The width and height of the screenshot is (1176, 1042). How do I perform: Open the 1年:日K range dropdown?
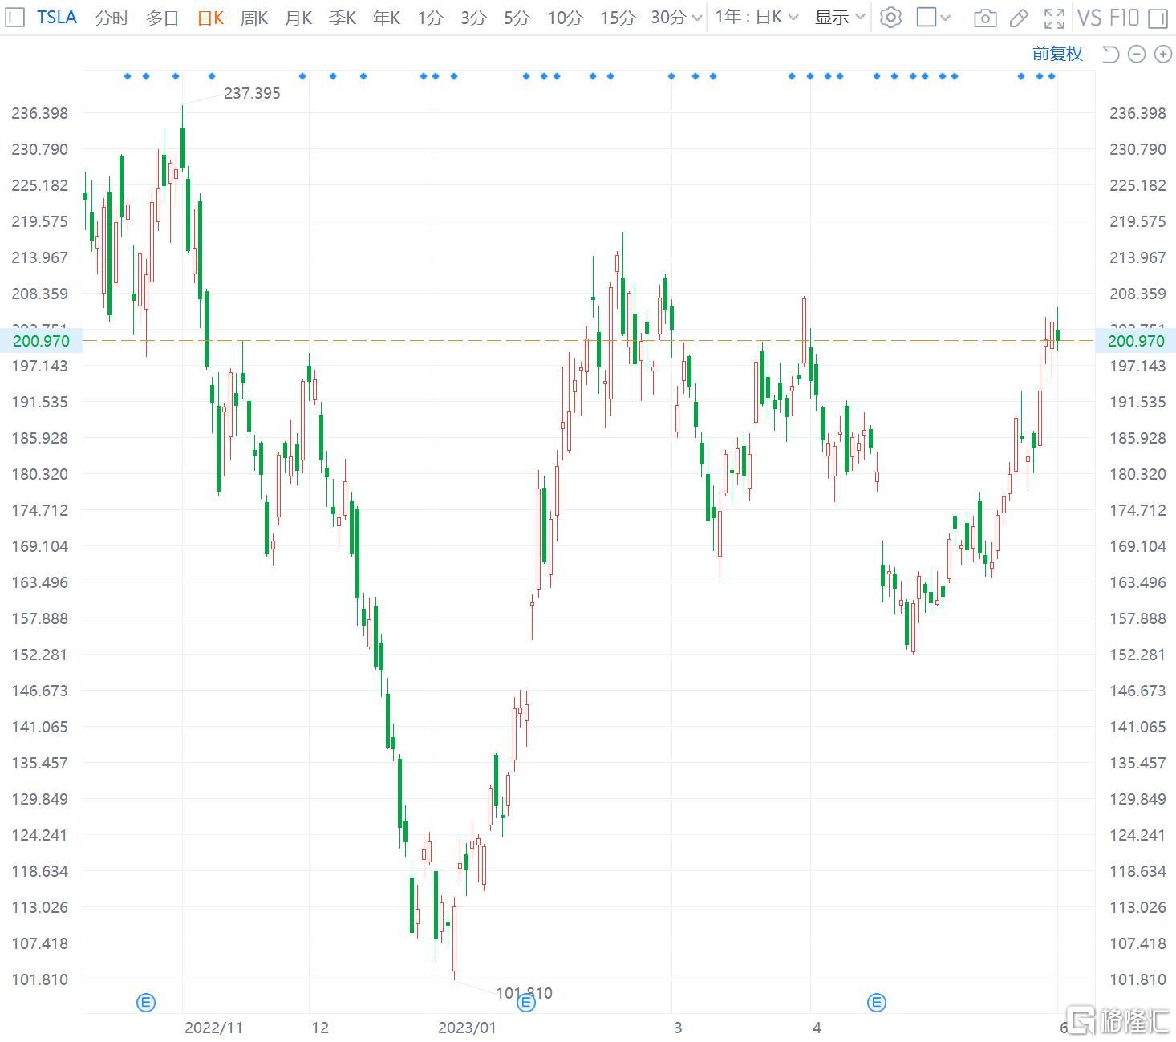[756, 17]
